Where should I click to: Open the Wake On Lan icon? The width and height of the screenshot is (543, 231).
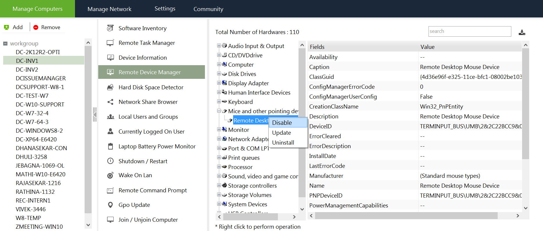tap(110, 175)
